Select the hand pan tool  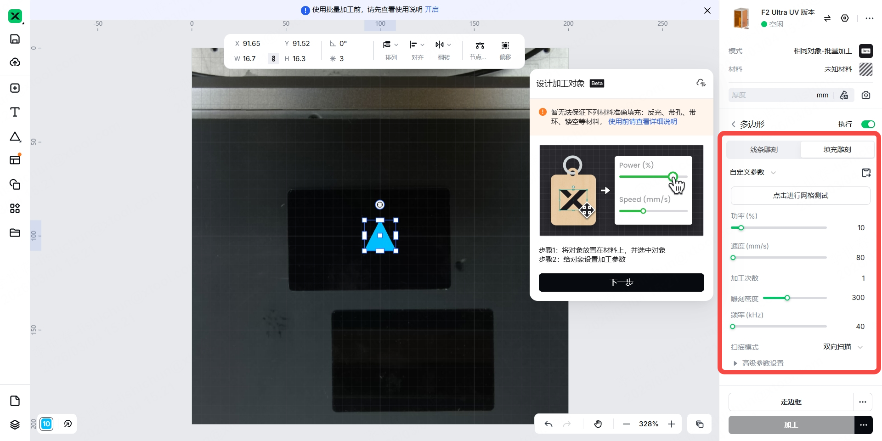click(598, 424)
